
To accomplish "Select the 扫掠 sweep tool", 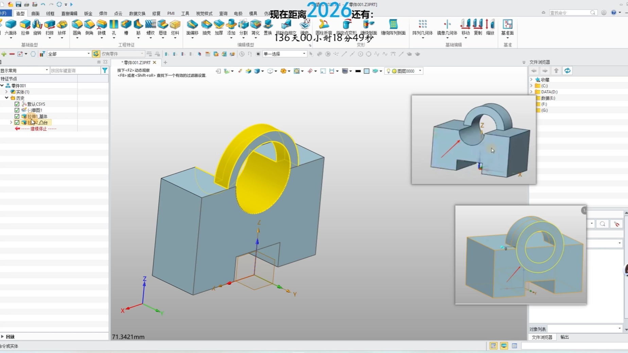I will point(50,27).
